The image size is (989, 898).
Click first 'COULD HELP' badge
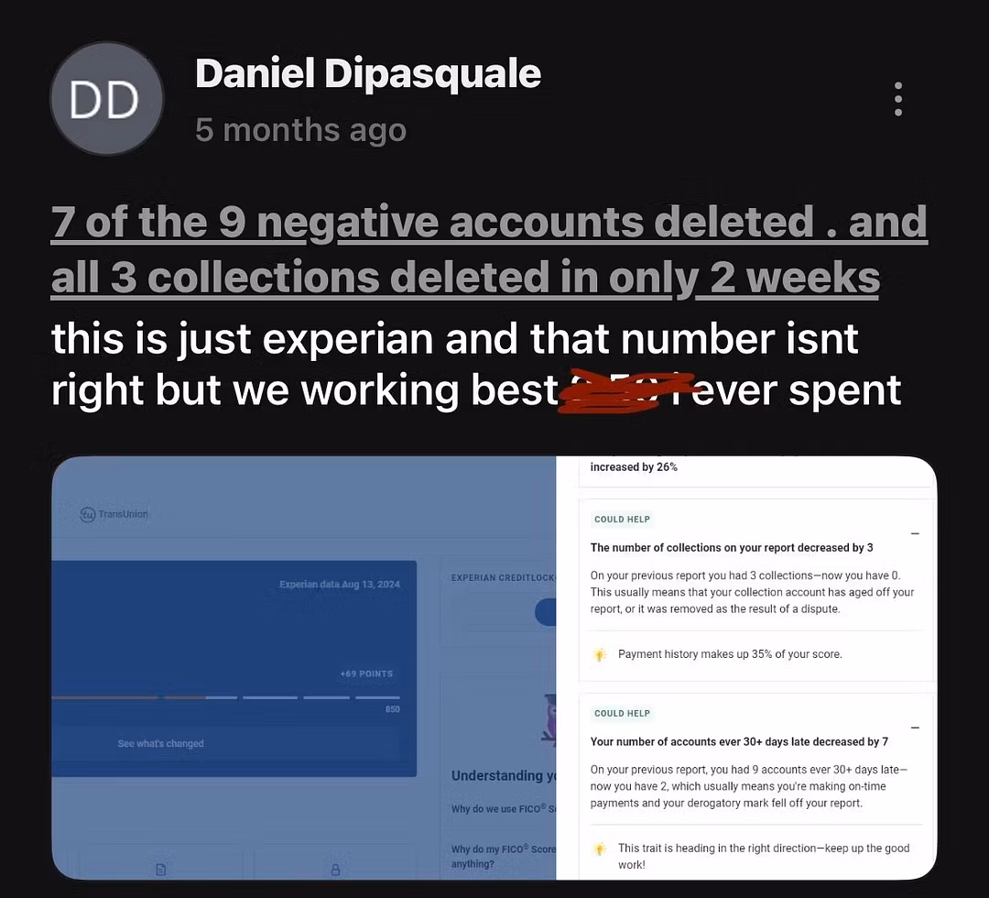tap(622, 520)
